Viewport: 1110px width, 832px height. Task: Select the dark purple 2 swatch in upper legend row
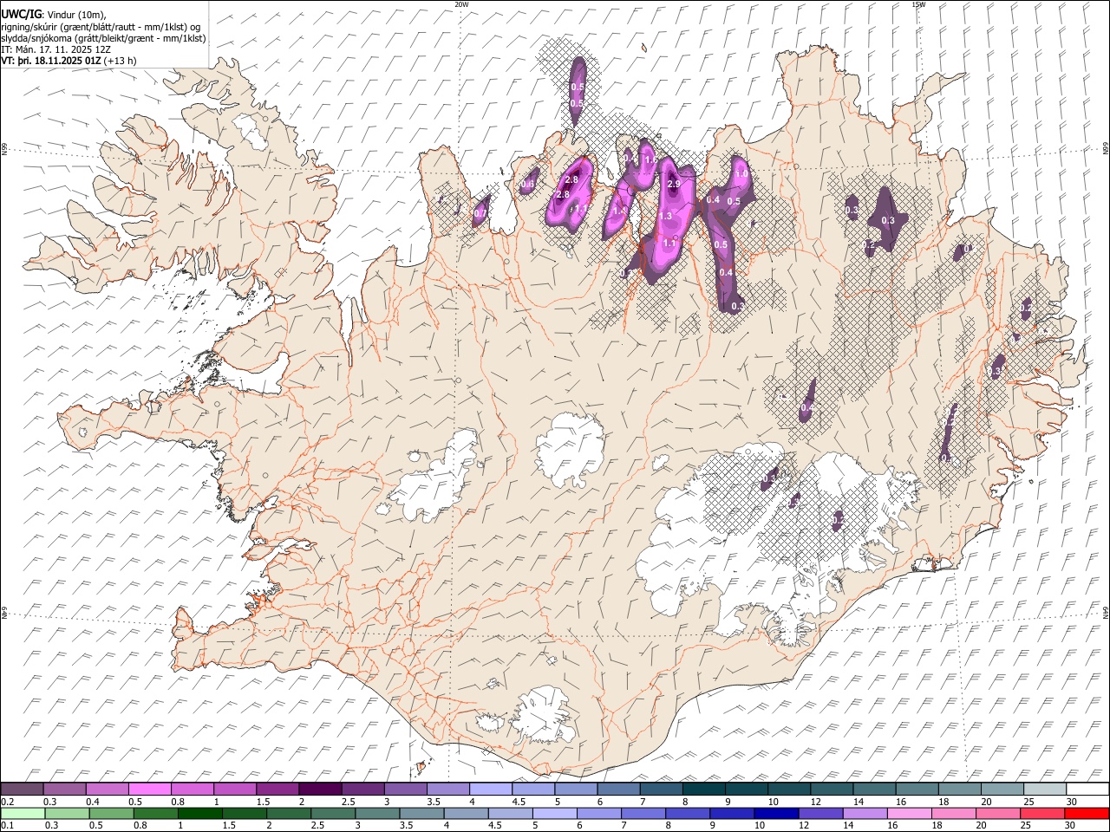tap(320, 789)
